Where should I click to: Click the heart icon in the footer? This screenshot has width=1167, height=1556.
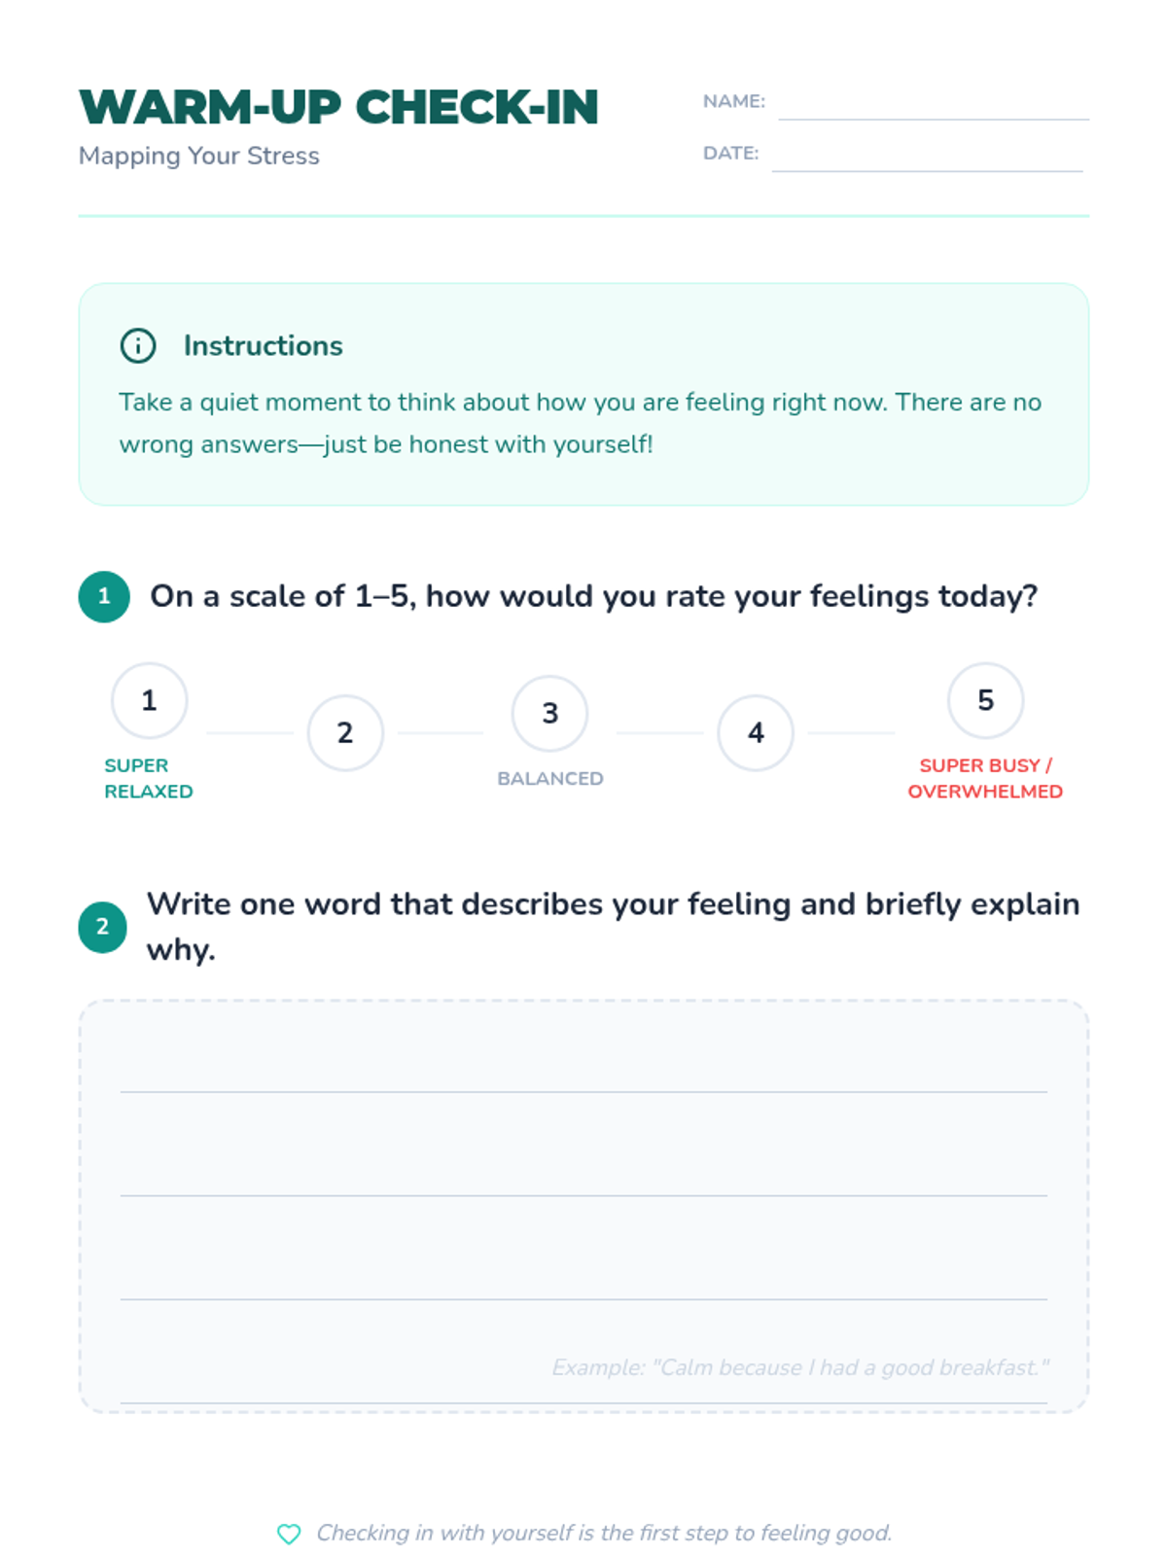pos(289,1534)
